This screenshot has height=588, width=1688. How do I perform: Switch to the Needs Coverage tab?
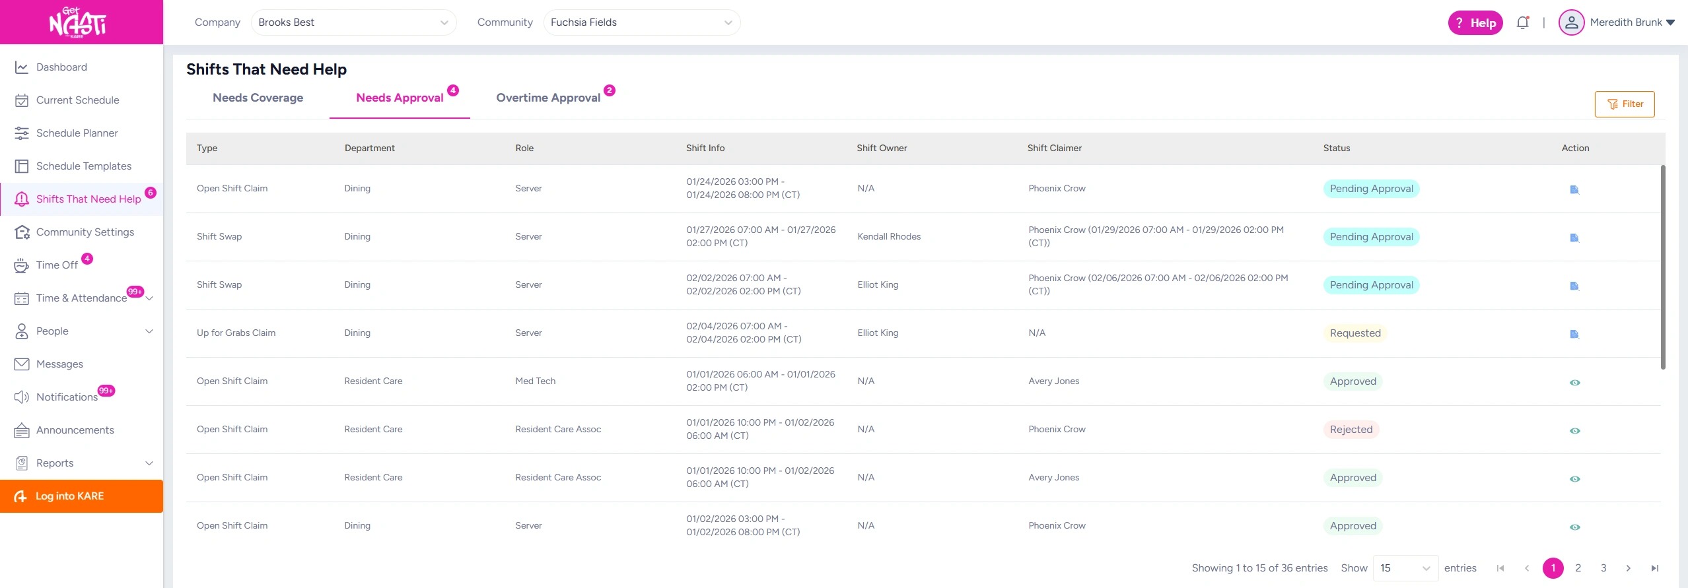(258, 98)
